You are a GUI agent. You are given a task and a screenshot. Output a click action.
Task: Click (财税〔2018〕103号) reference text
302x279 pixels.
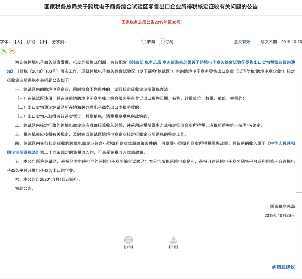tap(38, 71)
